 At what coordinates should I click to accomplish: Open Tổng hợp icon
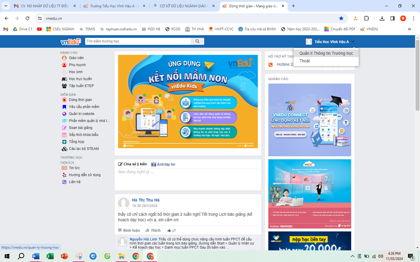(x=64, y=141)
